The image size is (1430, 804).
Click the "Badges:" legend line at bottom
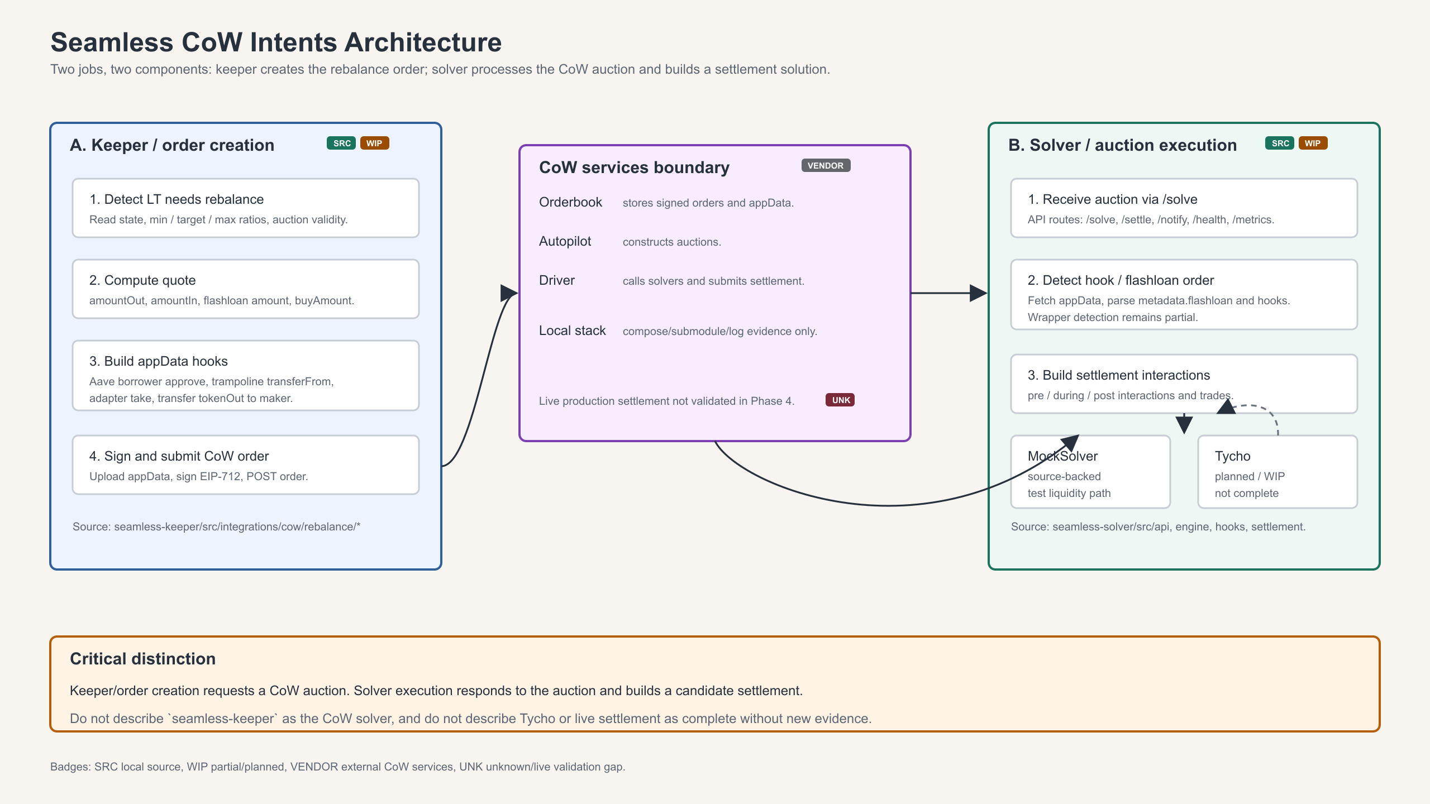click(338, 767)
